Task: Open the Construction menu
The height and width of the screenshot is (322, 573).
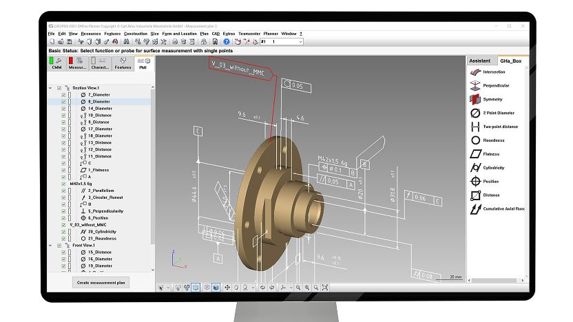Action: 135,34
